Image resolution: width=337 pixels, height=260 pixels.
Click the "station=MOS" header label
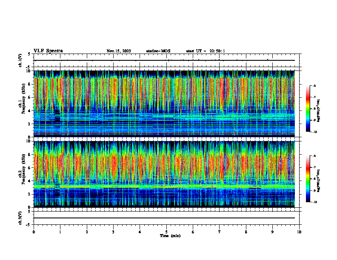pyautogui.click(x=158, y=51)
